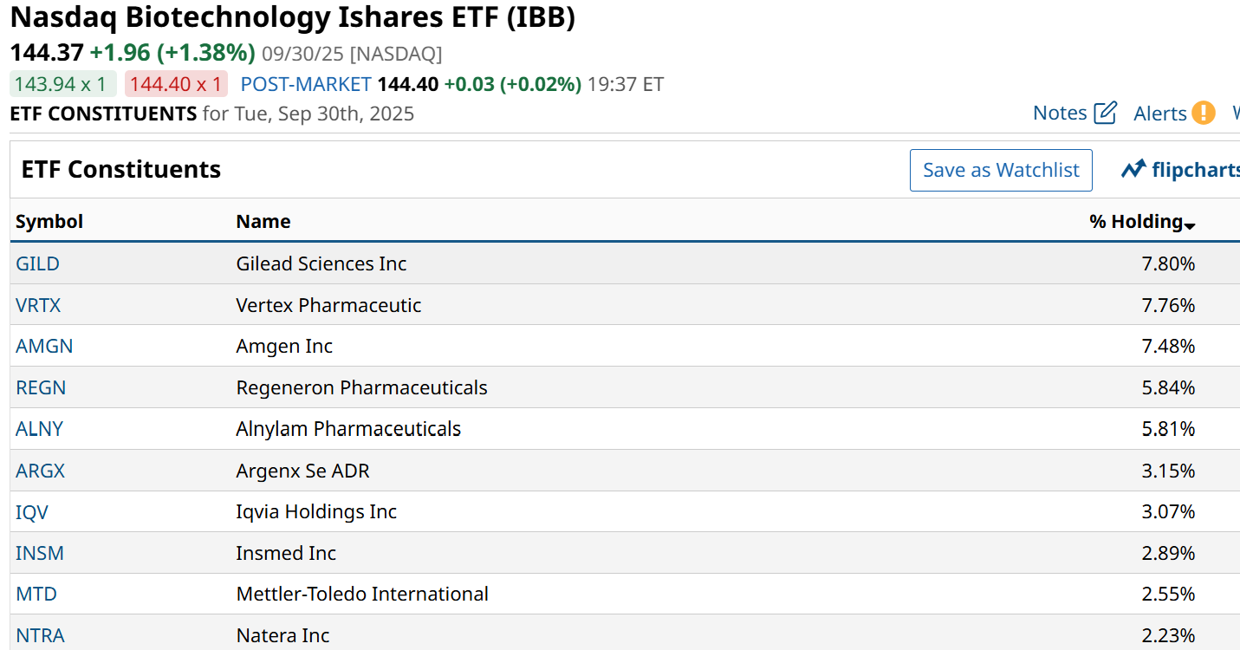
Task: Click the NTRA ticker link
Action: (40, 635)
